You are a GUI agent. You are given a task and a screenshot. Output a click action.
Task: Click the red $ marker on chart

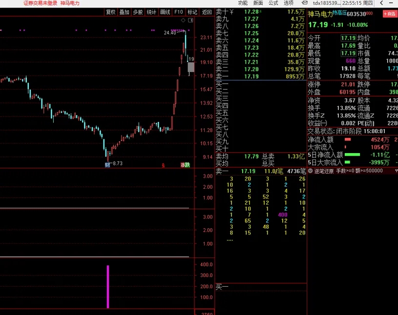[x=164, y=165]
